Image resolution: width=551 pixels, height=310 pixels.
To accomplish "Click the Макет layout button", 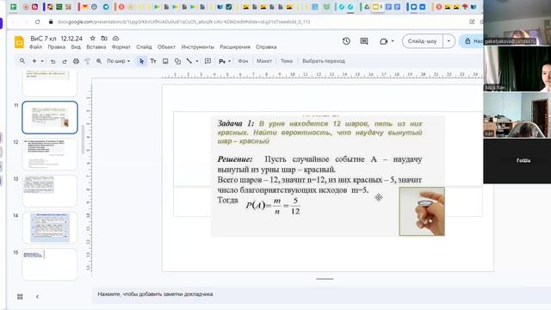I will coord(264,61).
